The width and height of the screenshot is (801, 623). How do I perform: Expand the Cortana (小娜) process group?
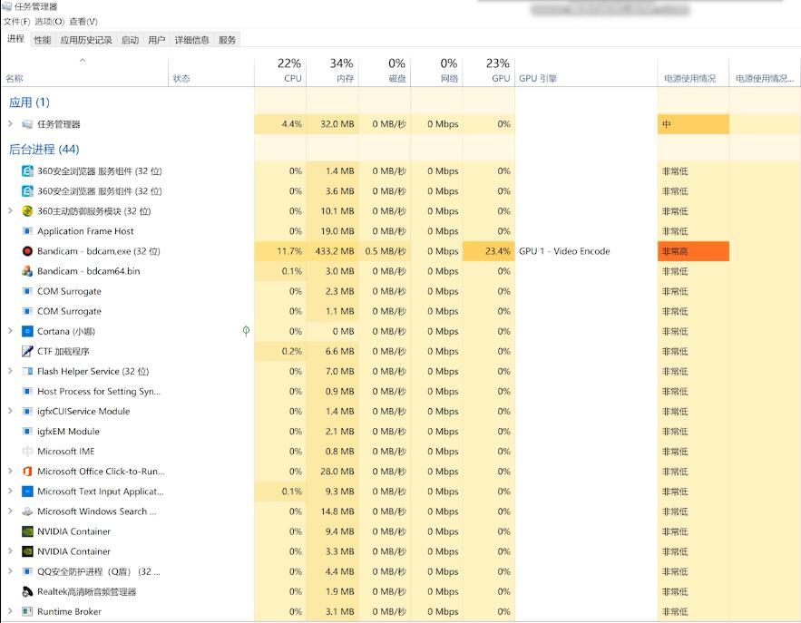pyautogui.click(x=10, y=330)
